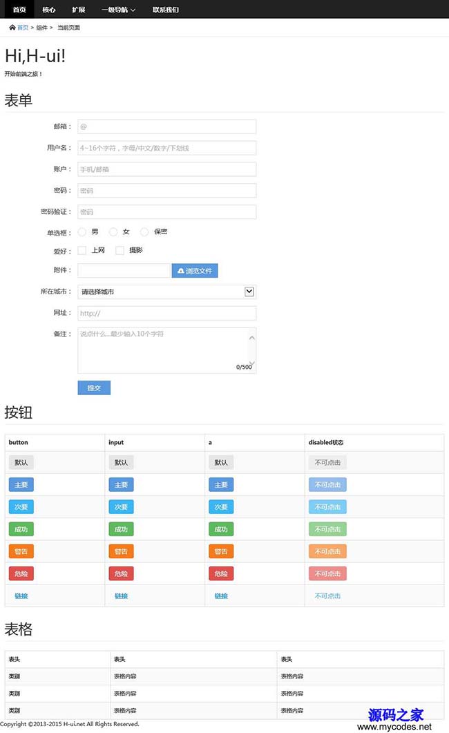This screenshot has width=449, height=733.
Task: Click 主要 in the input column
Action: [x=121, y=485]
